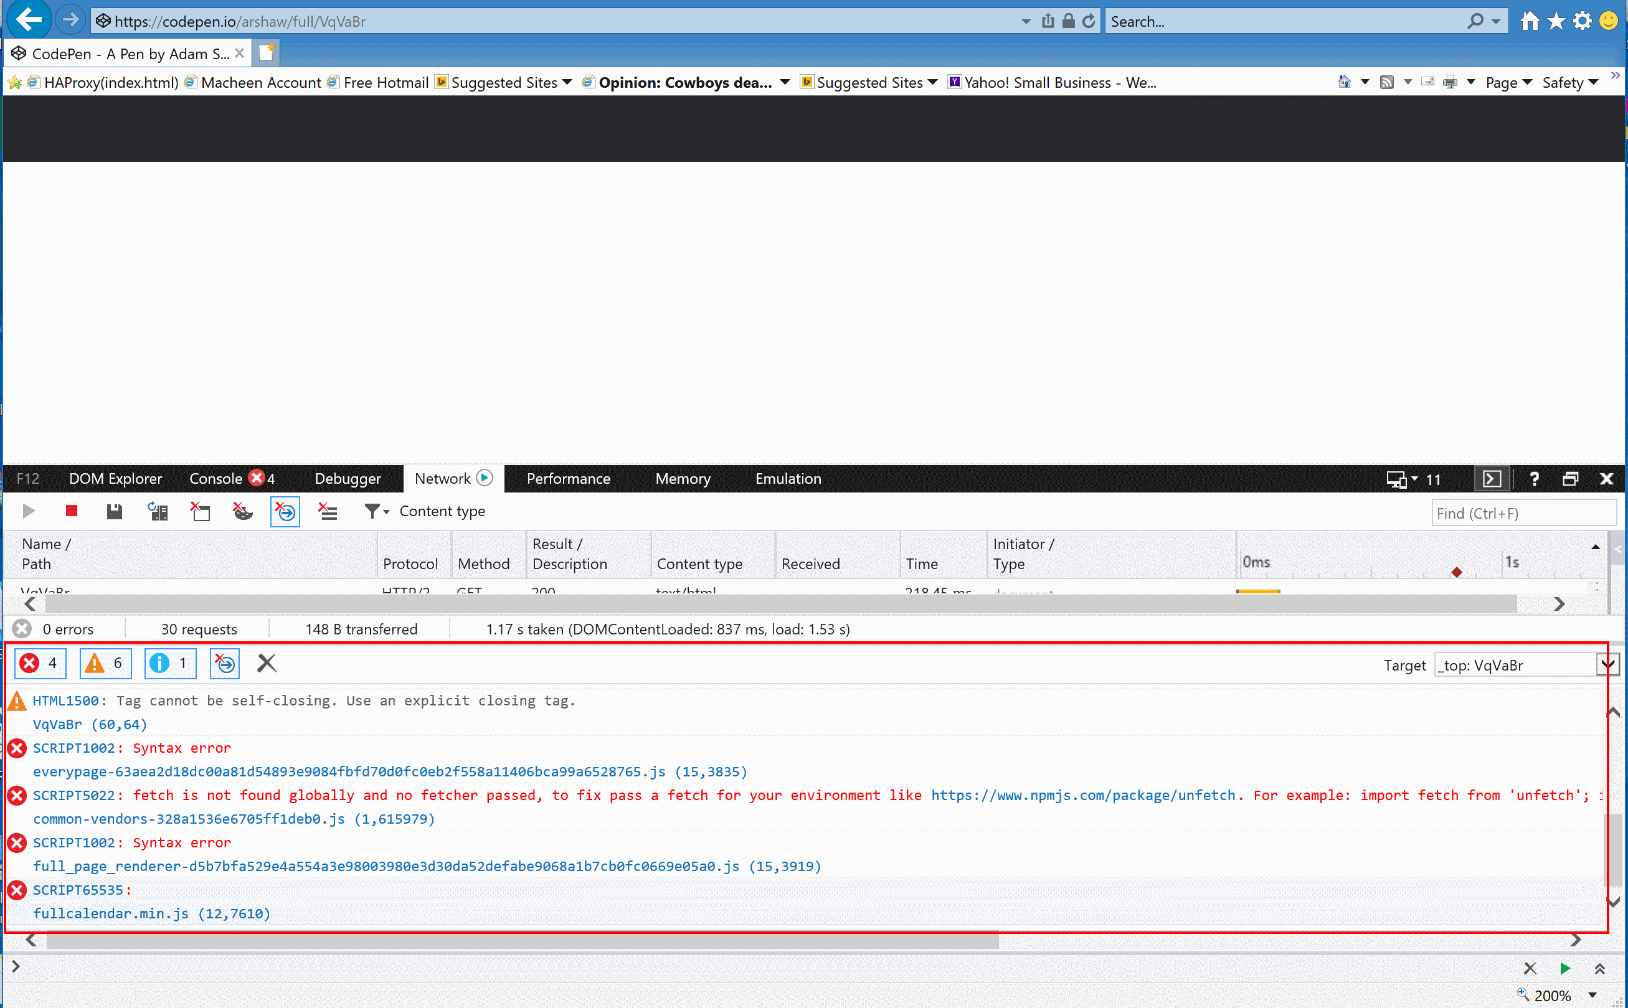Open the Target dropdown showing _top: VqVaBr
Image resolution: width=1628 pixels, height=1008 pixels.
pyautogui.click(x=1609, y=664)
